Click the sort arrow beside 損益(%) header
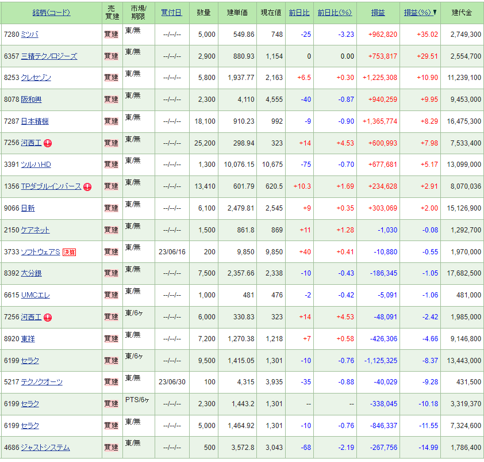This screenshot has width=484, height=462. coord(435,12)
